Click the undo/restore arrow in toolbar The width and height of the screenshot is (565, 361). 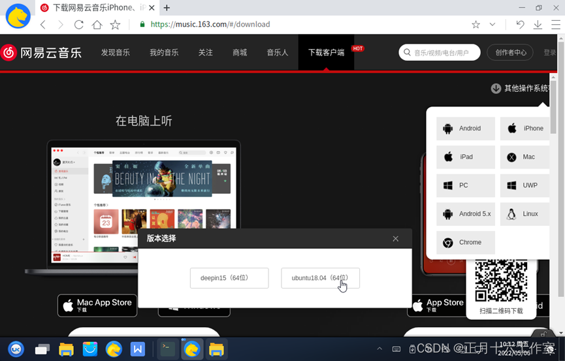click(519, 25)
